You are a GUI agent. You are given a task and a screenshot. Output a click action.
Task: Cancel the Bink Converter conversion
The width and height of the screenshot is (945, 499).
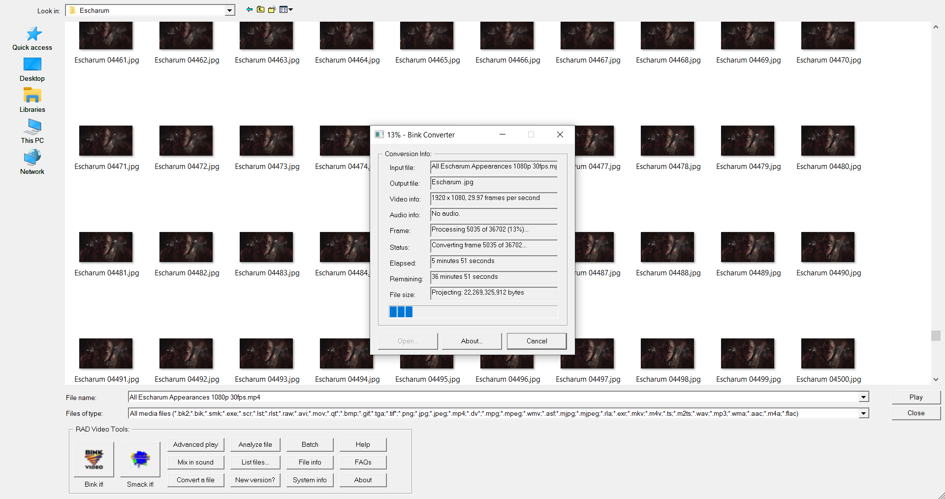[536, 341]
